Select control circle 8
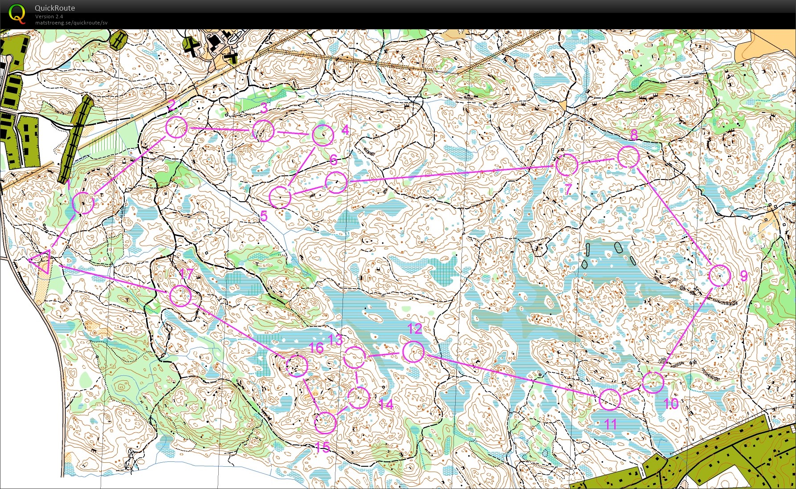796x489 pixels. 629,157
